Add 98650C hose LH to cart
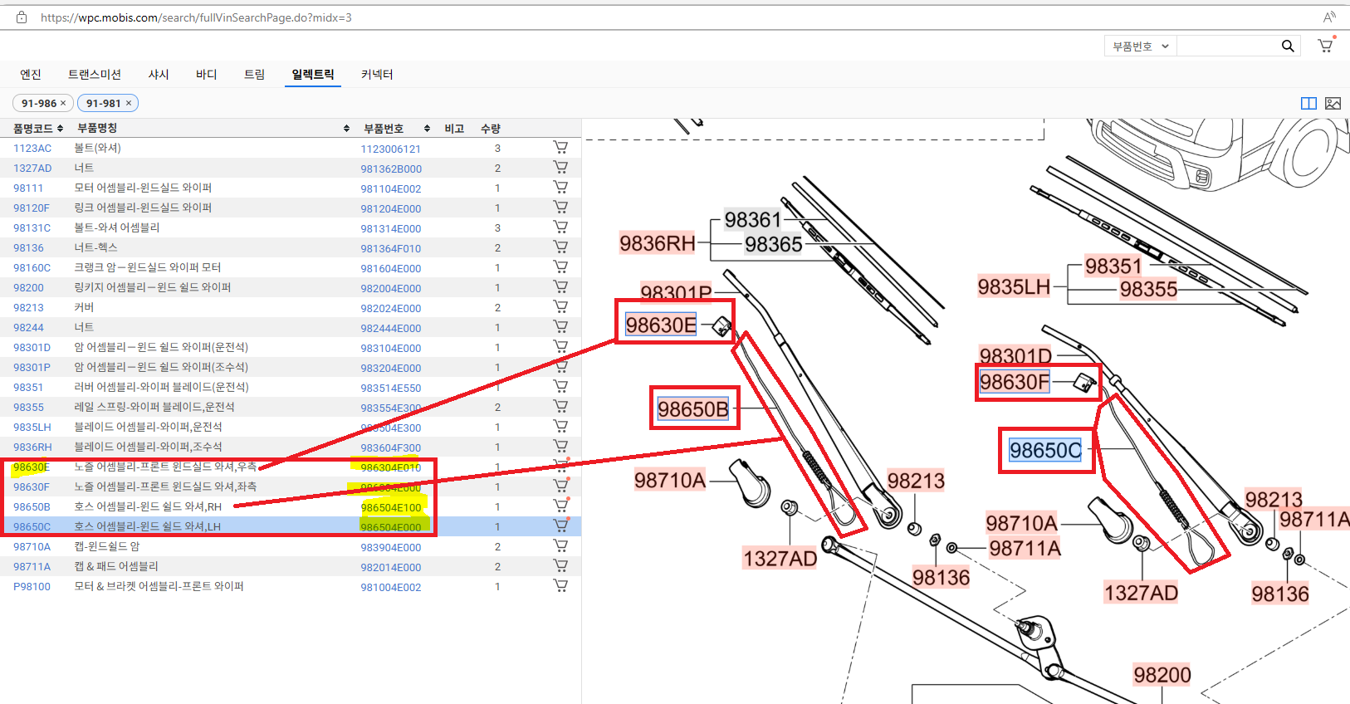1350x704 pixels. point(561,526)
